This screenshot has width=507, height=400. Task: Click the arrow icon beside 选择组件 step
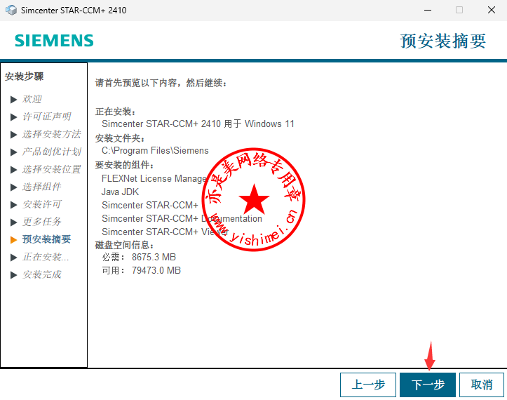[13, 187]
